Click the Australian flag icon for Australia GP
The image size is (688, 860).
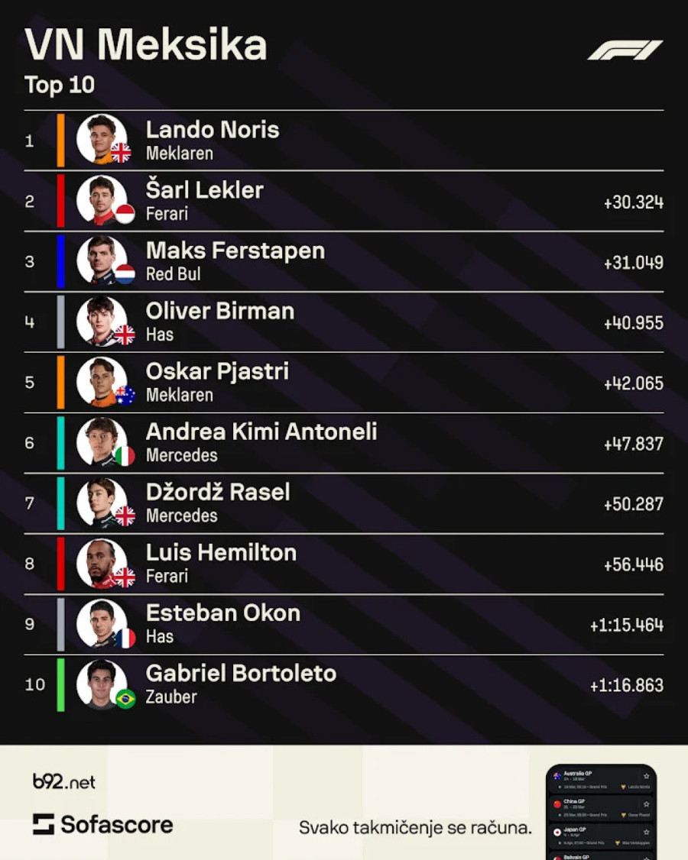point(557,775)
